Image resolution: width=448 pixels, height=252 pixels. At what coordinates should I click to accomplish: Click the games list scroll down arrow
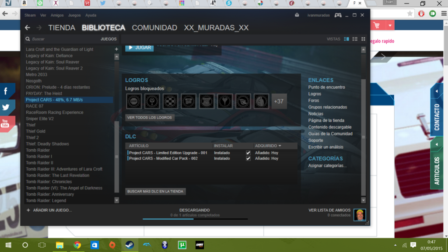point(116,200)
